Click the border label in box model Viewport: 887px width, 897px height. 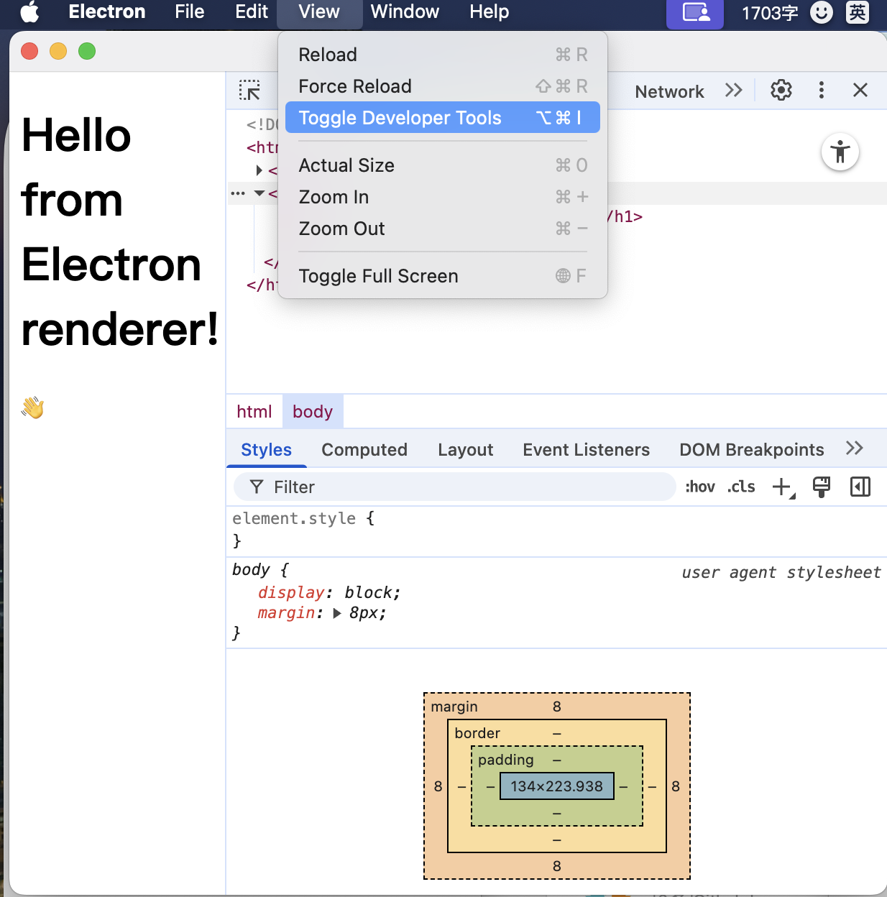pos(477,733)
